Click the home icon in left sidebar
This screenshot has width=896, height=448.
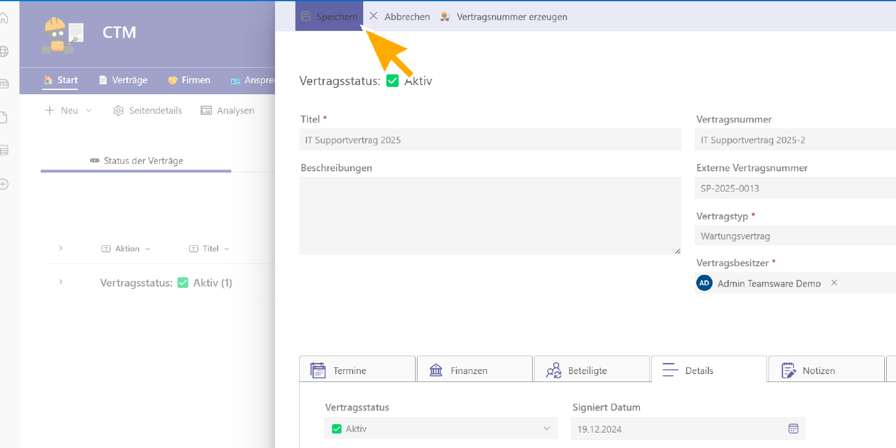[4, 18]
